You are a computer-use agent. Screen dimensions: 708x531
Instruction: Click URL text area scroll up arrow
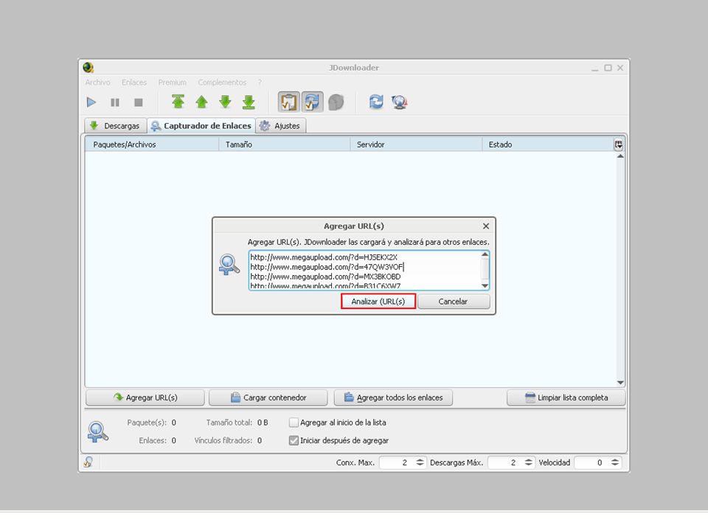[x=485, y=254]
